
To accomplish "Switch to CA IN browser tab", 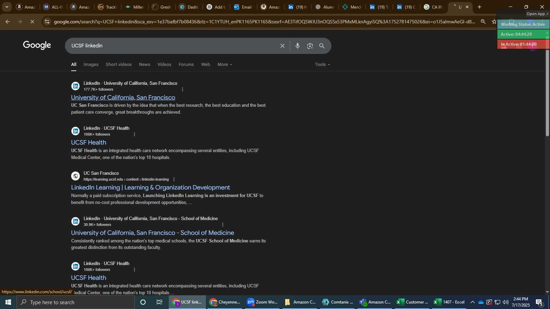I will point(433,7).
